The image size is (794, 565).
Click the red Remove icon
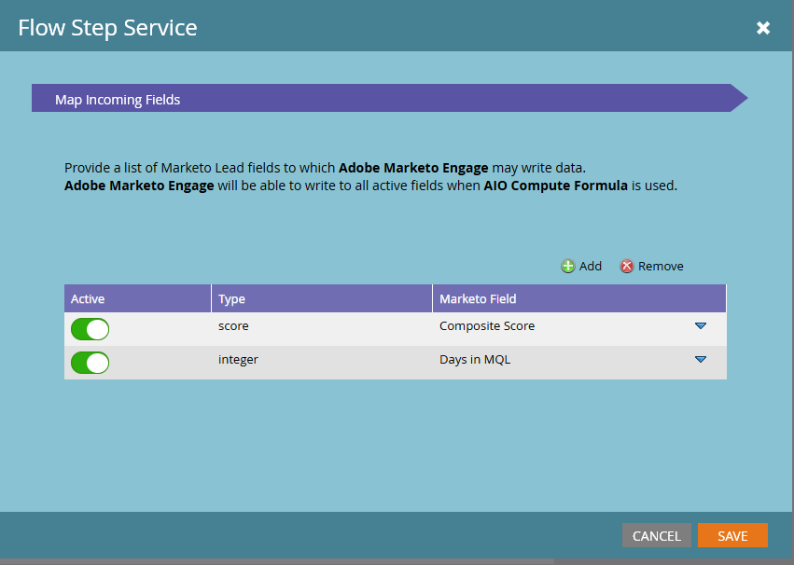pos(627,267)
